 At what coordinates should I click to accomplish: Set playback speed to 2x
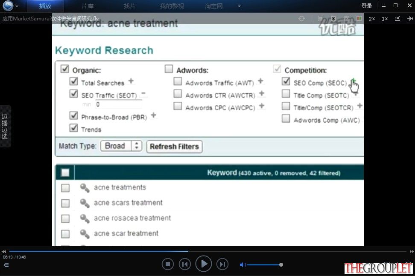(x=371, y=19)
